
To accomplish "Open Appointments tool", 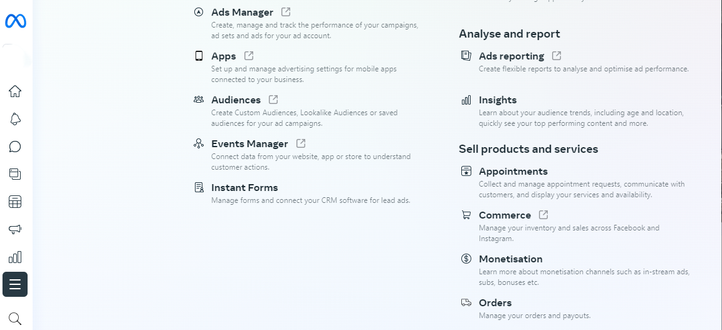I will (x=513, y=171).
